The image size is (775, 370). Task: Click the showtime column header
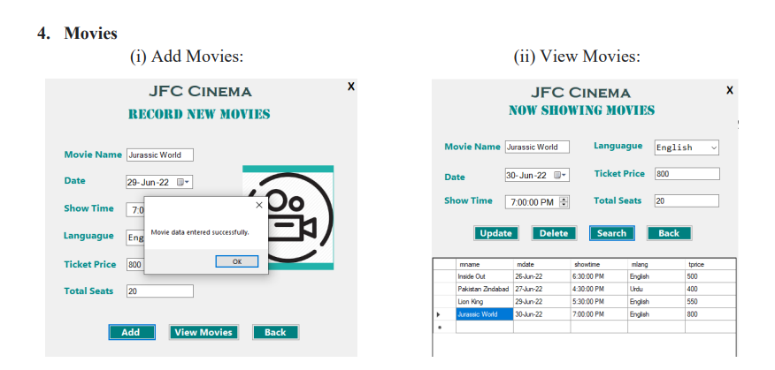(x=599, y=264)
